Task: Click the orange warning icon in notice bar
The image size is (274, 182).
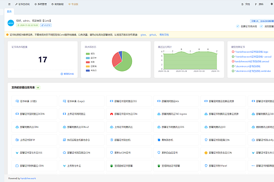Action: (7, 35)
